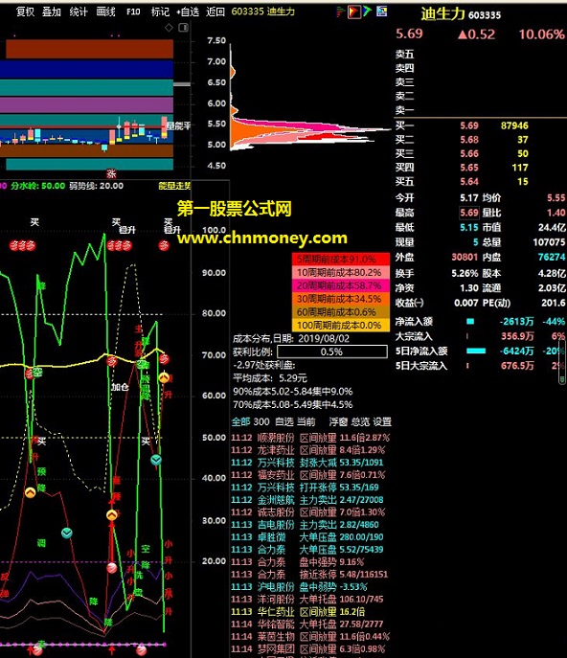Open the 浮窗 floating window option
The width and height of the screenshot is (567, 658).
tap(338, 421)
